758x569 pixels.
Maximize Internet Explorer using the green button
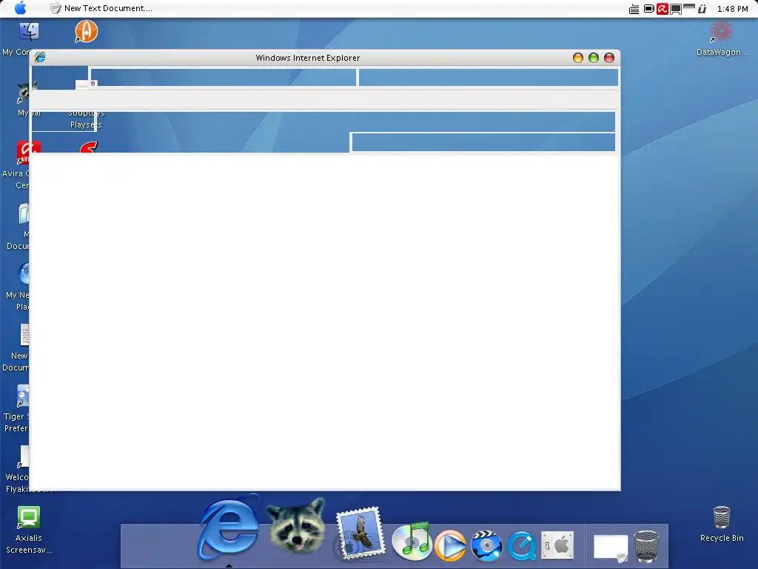[x=593, y=58]
